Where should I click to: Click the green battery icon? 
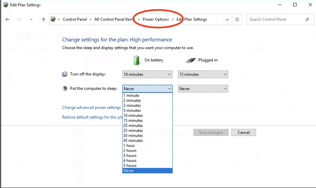tap(136, 60)
